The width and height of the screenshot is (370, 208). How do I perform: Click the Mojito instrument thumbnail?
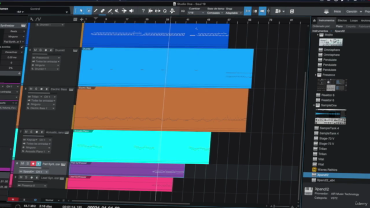331,42
